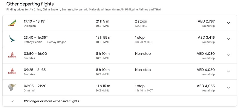Click the Oman Air logo icon
Screen dimensions: 239x109
[12, 88]
